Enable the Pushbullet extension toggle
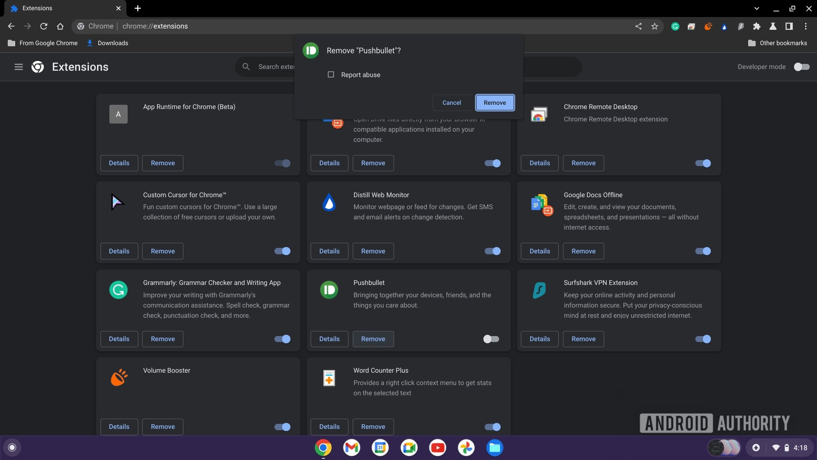This screenshot has height=460, width=817. click(491, 339)
